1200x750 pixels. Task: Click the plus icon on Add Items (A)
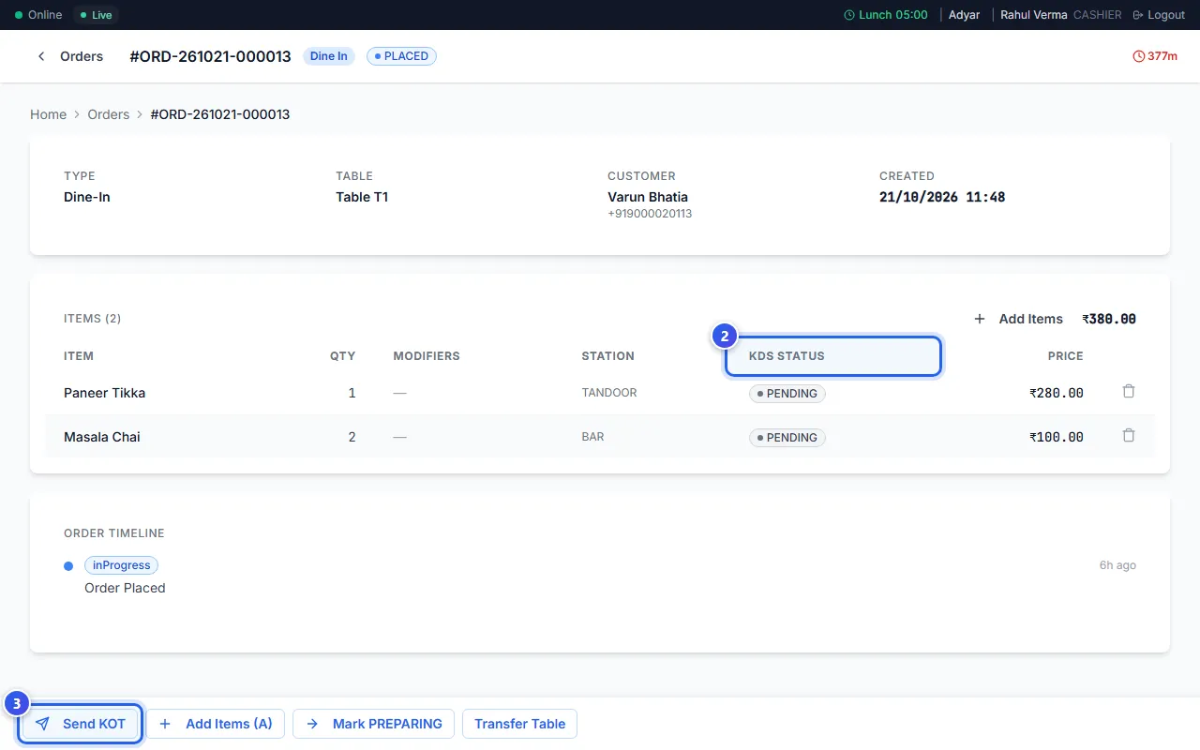(x=165, y=724)
